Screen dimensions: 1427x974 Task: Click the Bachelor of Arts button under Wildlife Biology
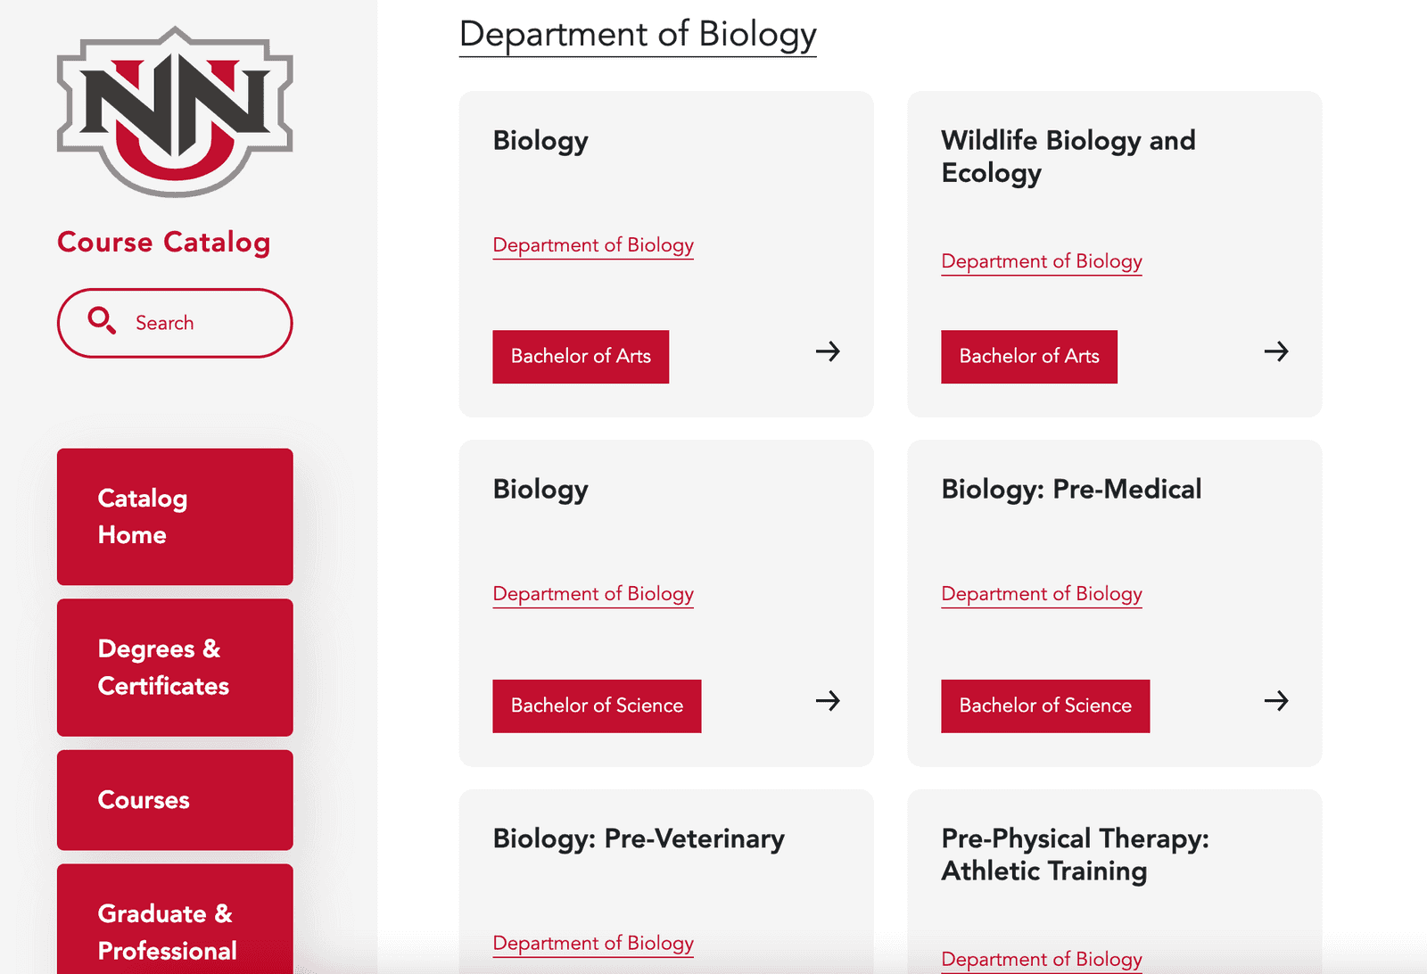[x=1029, y=357]
